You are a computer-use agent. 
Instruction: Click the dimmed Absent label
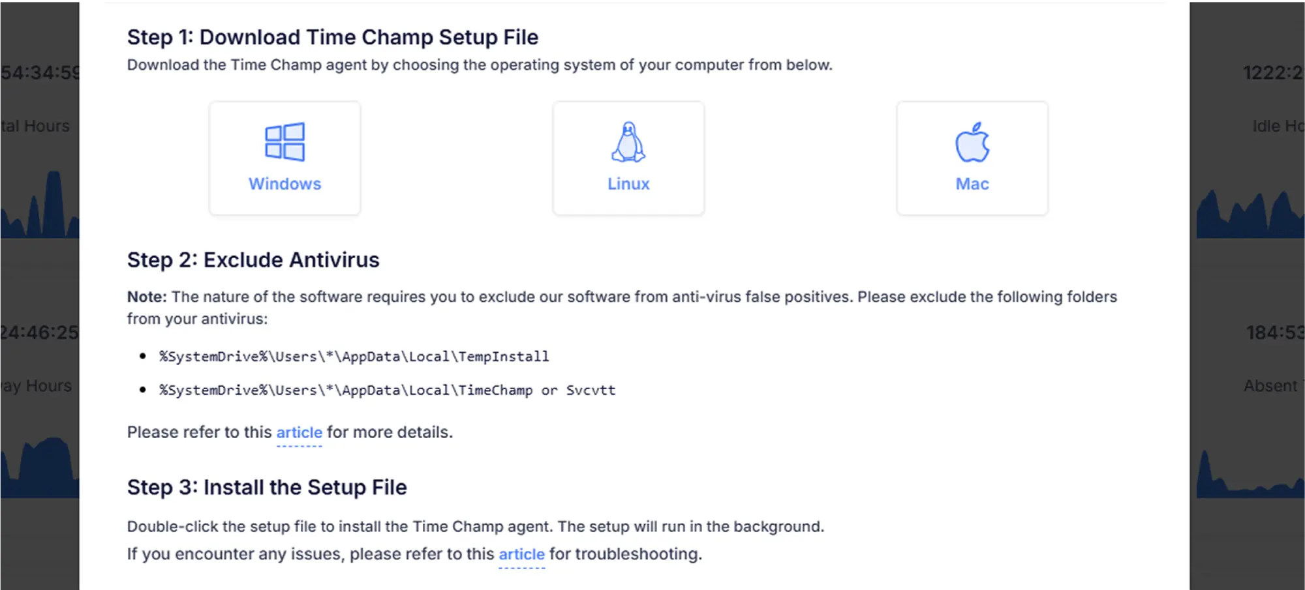click(x=1274, y=386)
